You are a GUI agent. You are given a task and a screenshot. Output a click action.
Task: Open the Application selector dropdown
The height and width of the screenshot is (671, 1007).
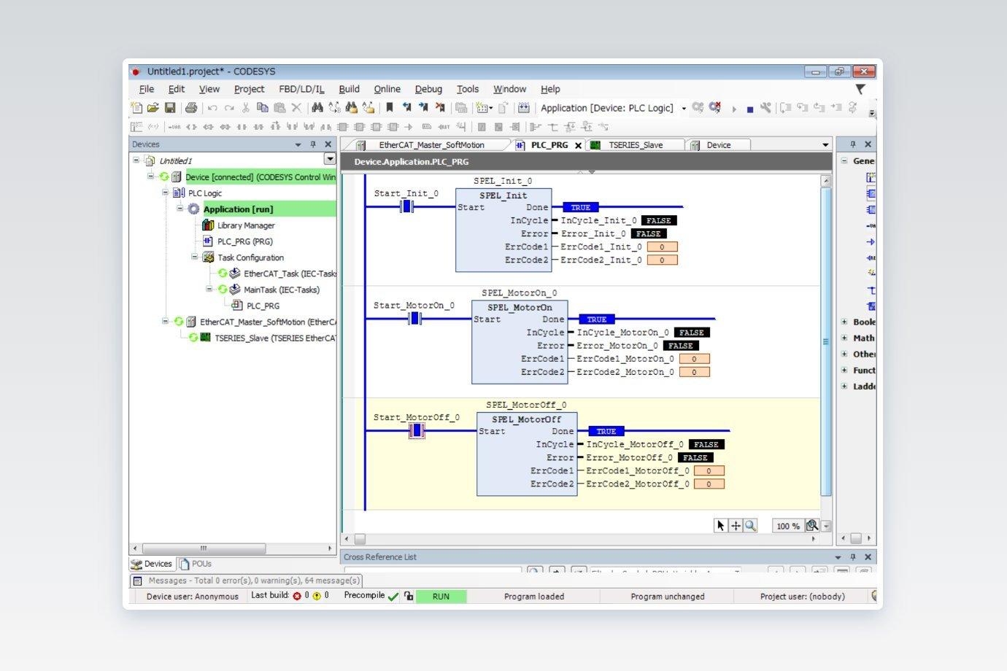point(684,109)
